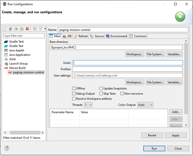
Task: Click the Run button
Action: pyautogui.click(x=154, y=148)
